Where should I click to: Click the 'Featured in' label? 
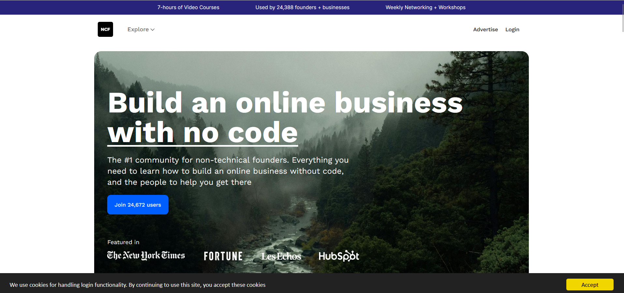tap(123, 242)
